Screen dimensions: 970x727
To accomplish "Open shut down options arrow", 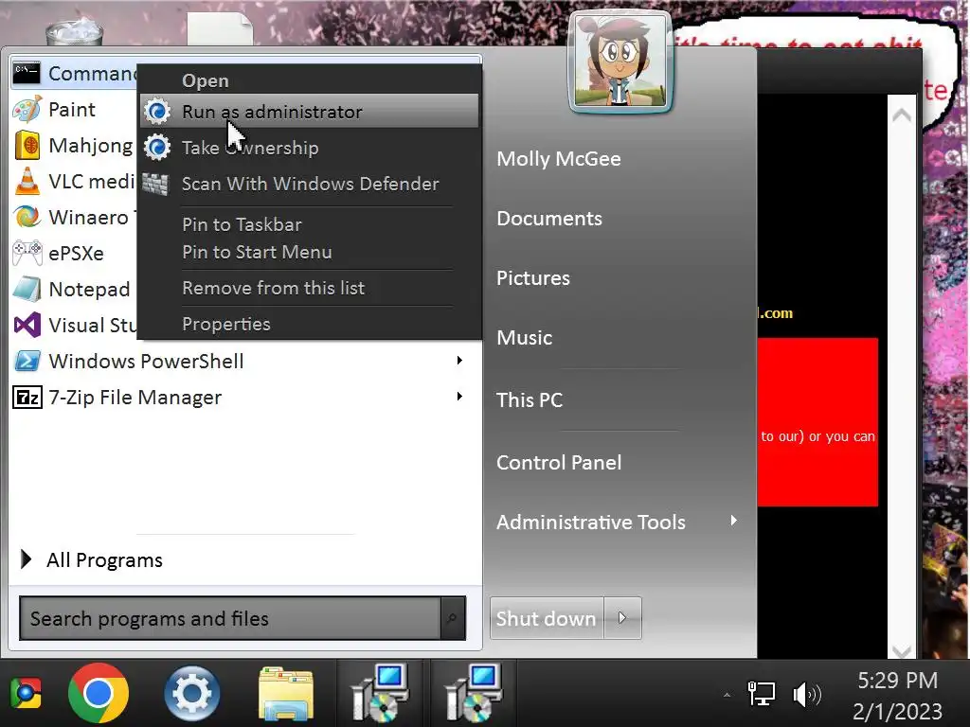I will pos(622,617).
